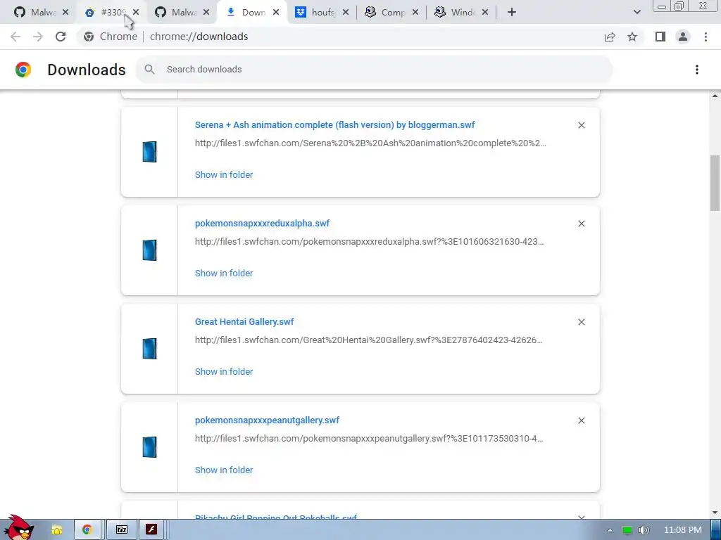This screenshot has width=721, height=540.
Task: Click the page vertical scrollbar thumb
Action: pos(715,183)
